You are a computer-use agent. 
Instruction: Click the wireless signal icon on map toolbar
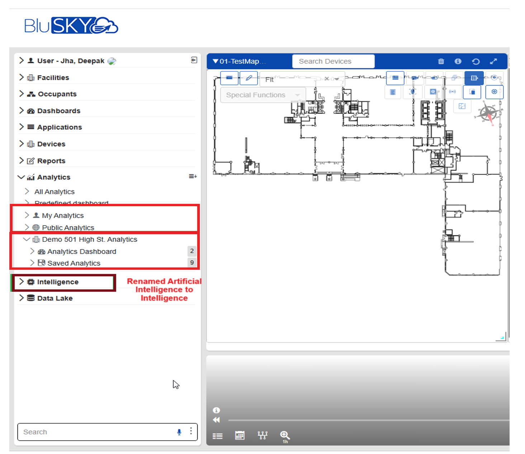point(453,92)
